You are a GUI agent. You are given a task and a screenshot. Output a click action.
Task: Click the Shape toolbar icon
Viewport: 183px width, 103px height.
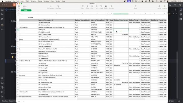[x=101, y=6]
